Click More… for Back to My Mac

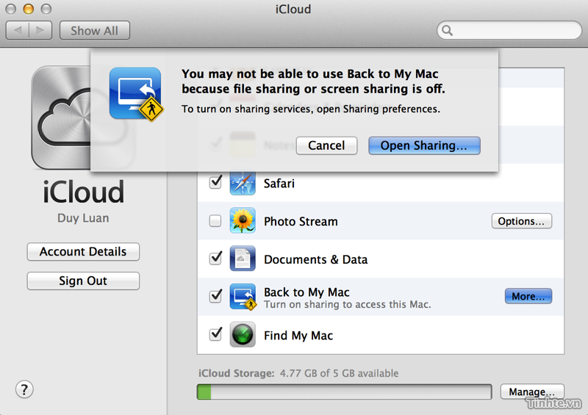point(528,296)
